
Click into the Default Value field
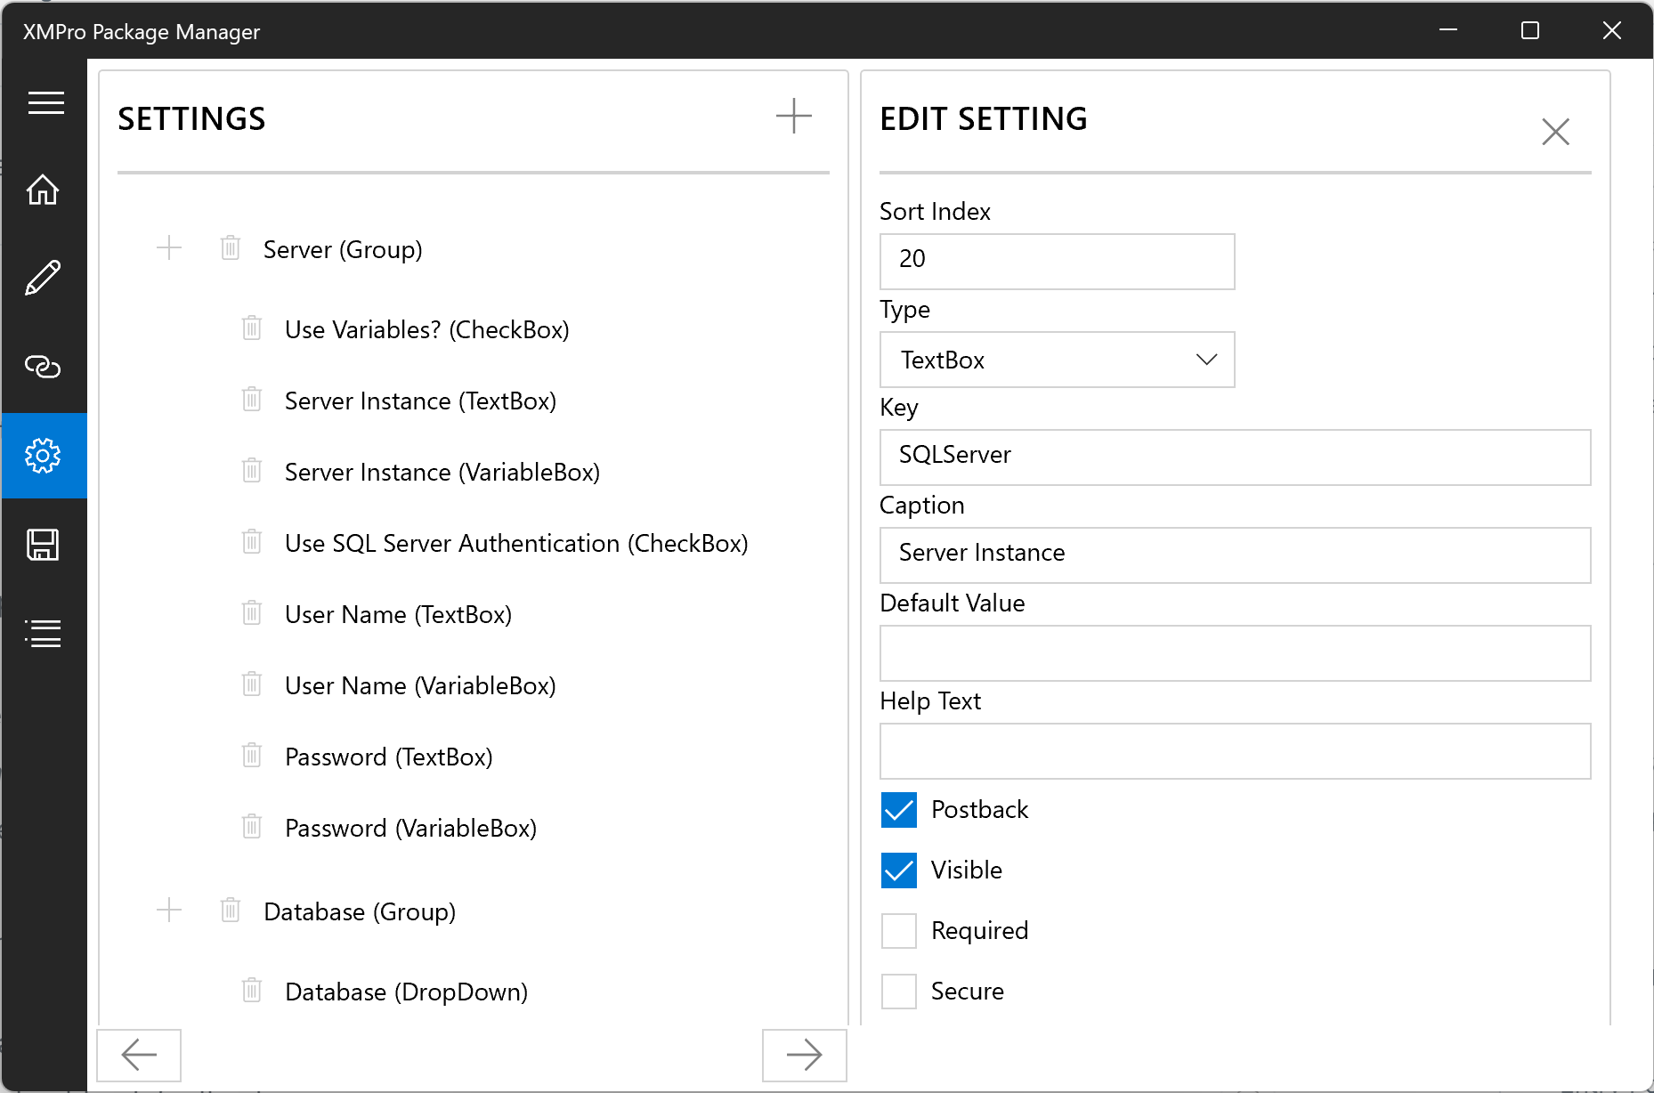pyautogui.click(x=1235, y=653)
